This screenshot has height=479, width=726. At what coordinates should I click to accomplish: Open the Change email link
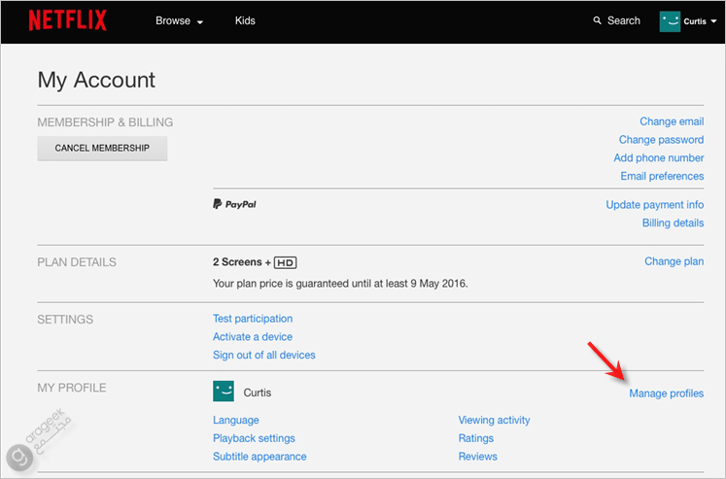[672, 121]
